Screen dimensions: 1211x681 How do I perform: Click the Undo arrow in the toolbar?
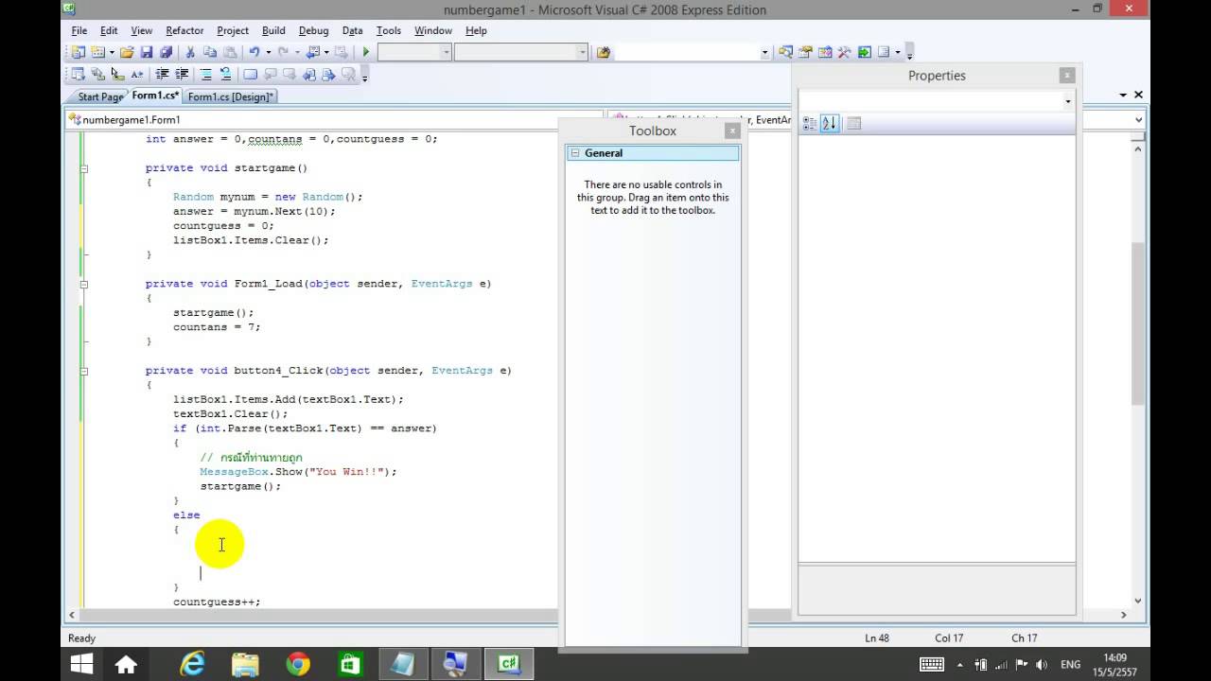[254, 52]
